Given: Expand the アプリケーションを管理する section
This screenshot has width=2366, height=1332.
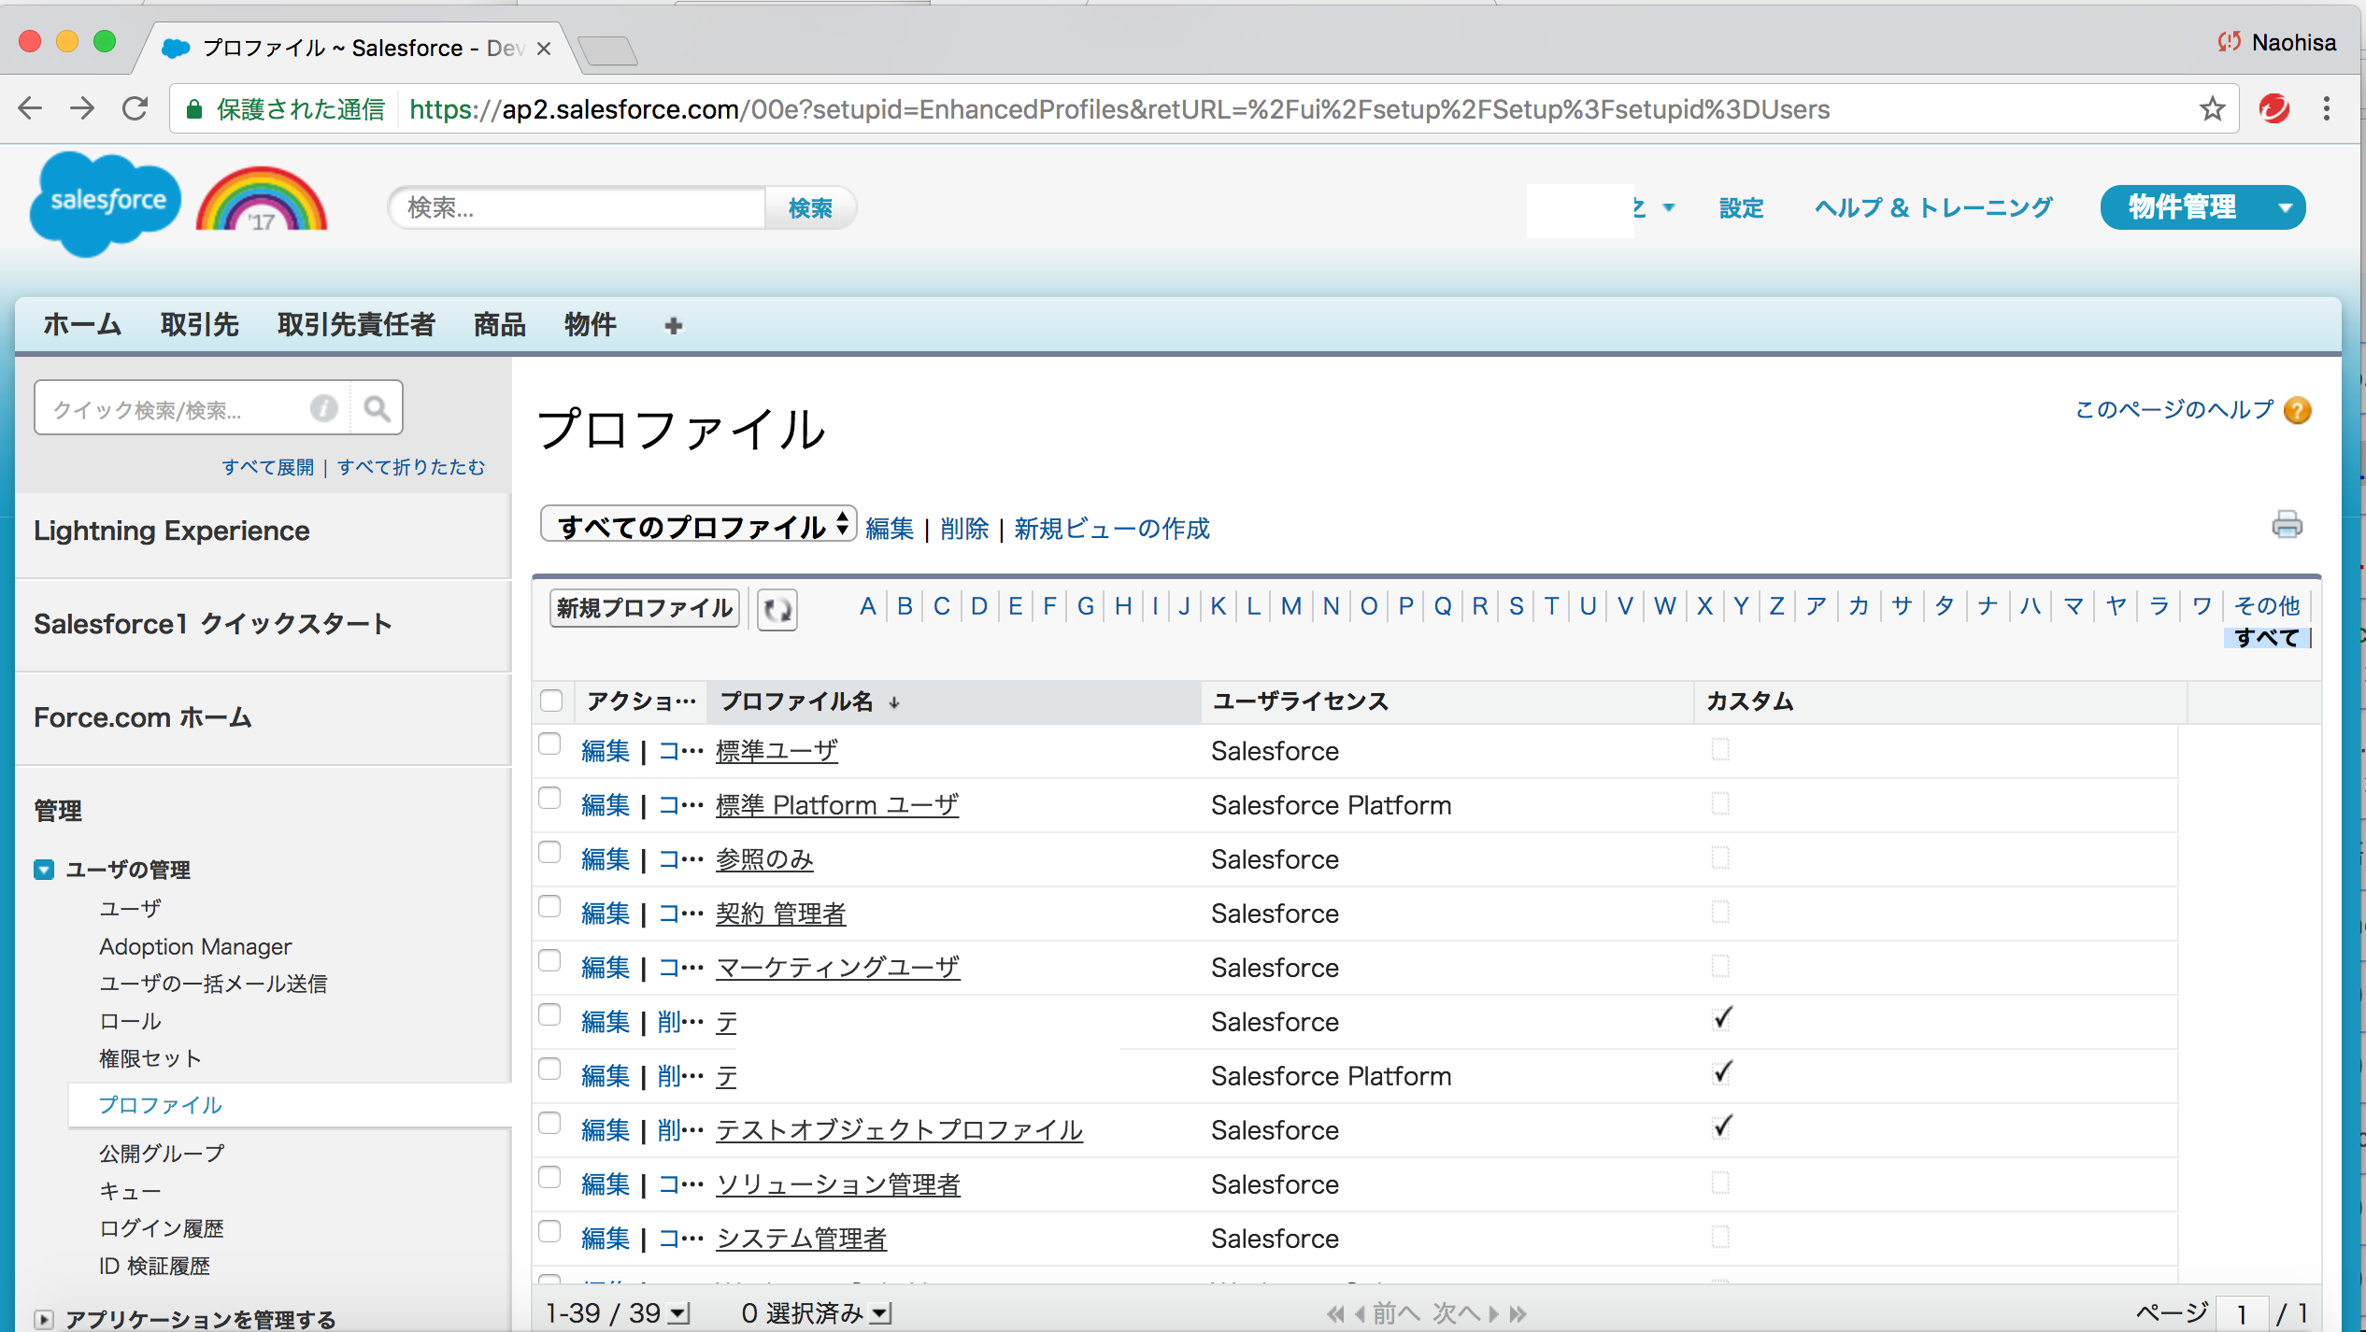Looking at the screenshot, I should (44, 1319).
